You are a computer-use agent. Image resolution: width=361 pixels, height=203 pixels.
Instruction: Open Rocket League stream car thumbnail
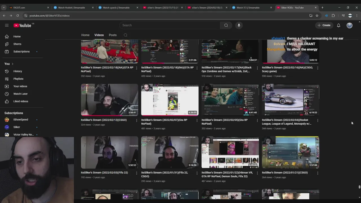[x=290, y=100]
